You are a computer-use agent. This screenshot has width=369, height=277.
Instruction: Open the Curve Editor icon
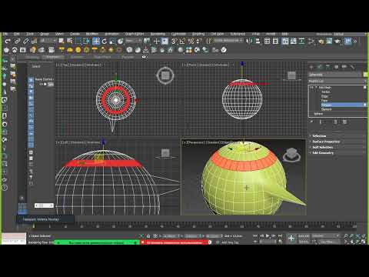pyautogui.click(x=294, y=41)
